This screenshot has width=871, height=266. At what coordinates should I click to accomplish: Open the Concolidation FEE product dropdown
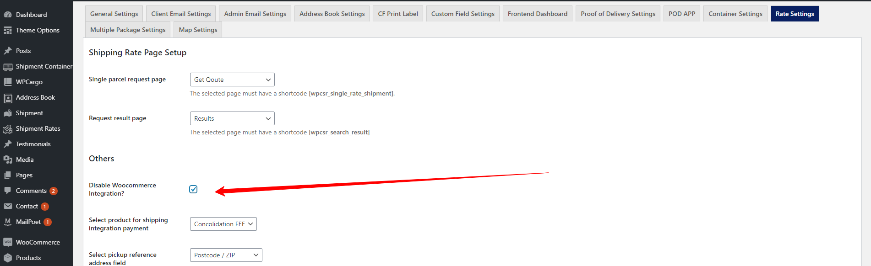point(223,224)
